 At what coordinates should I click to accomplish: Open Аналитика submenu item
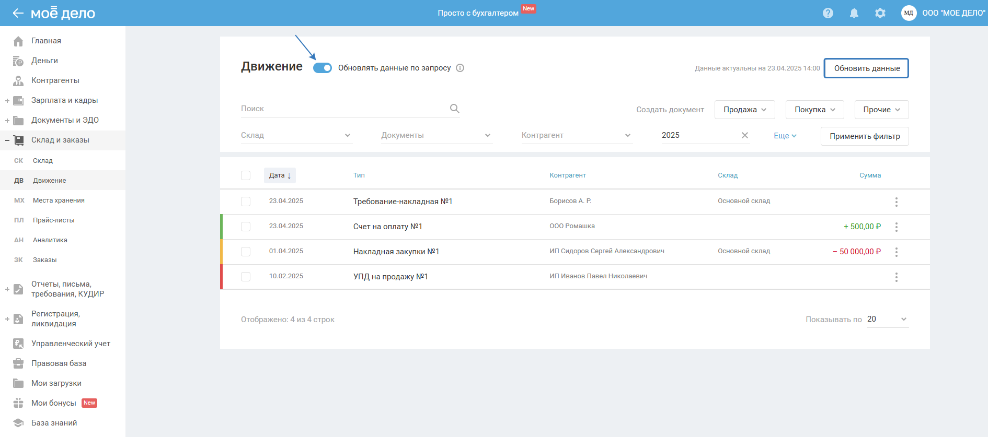point(63,240)
